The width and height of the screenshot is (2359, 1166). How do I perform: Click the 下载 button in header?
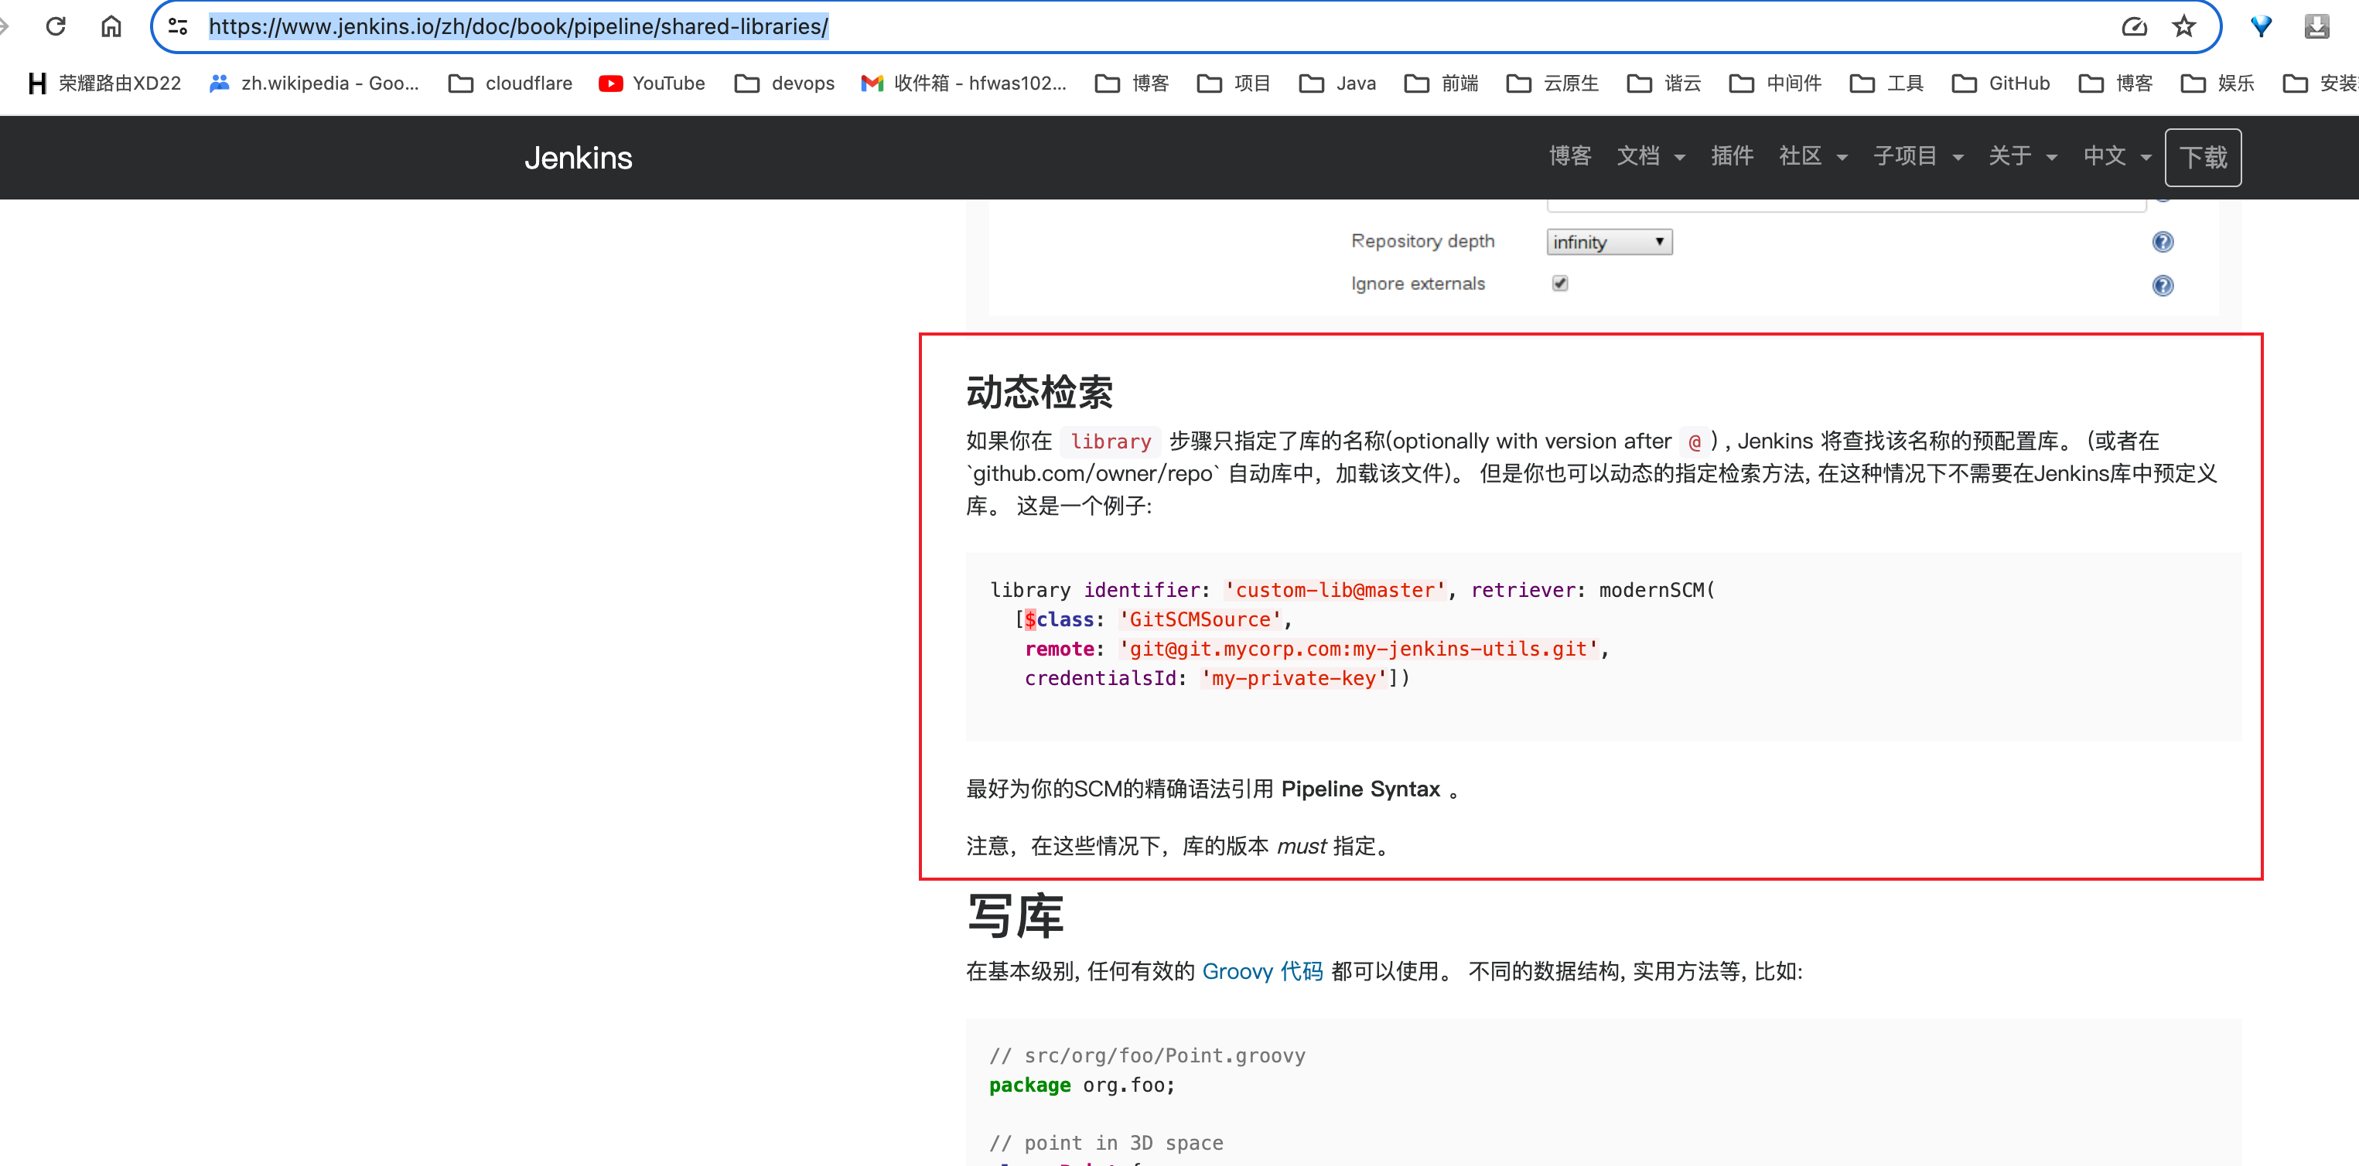click(x=2203, y=158)
